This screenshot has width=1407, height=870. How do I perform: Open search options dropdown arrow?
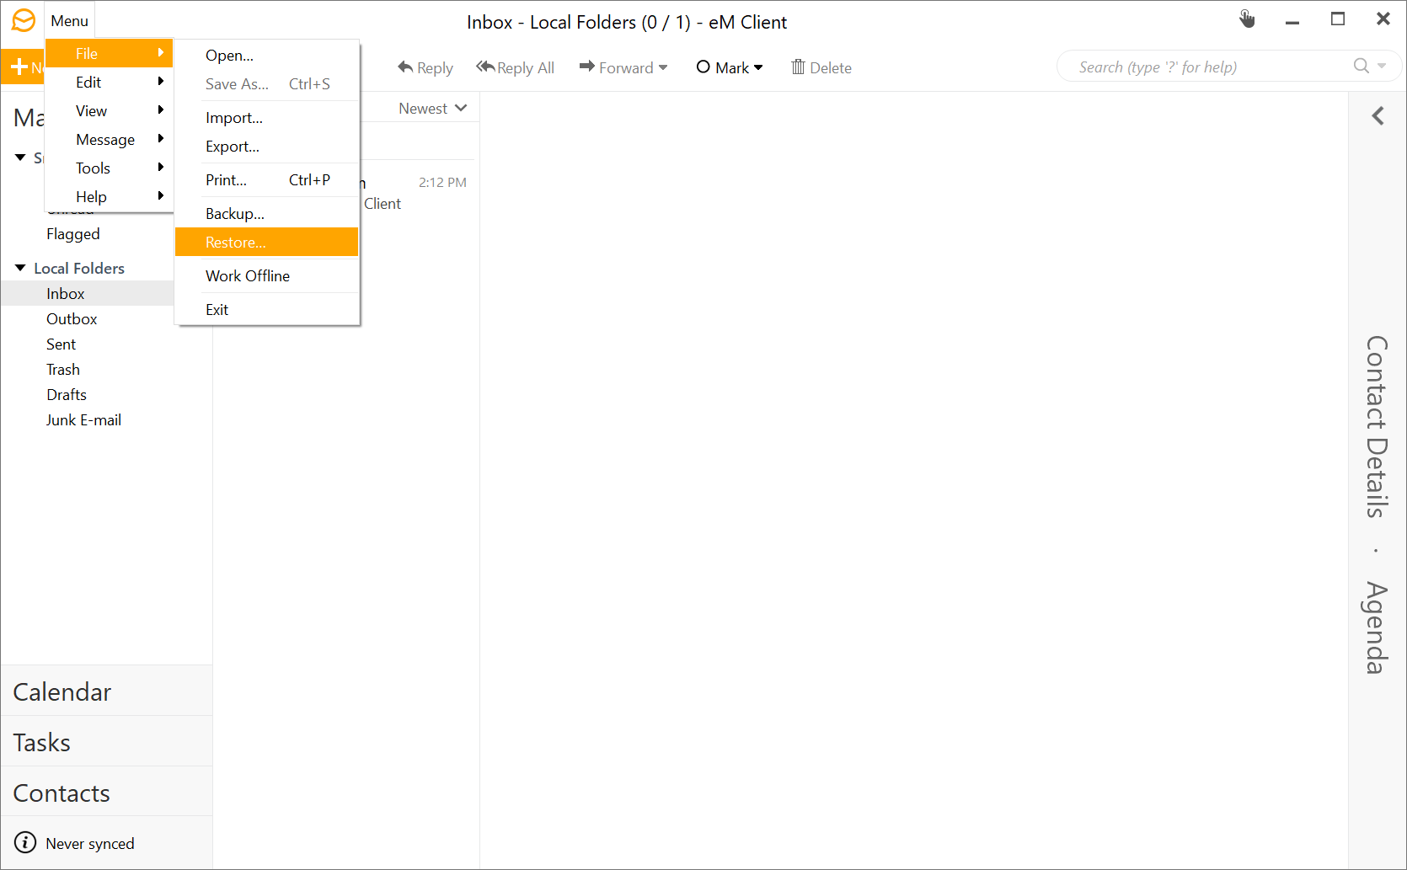[1382, 66]
